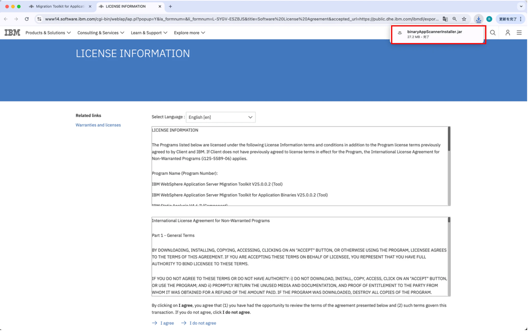Click the Program Name (Program Number) line
Image resolution: width=529 pixels, height=331 pixels.
pos(185,173)
